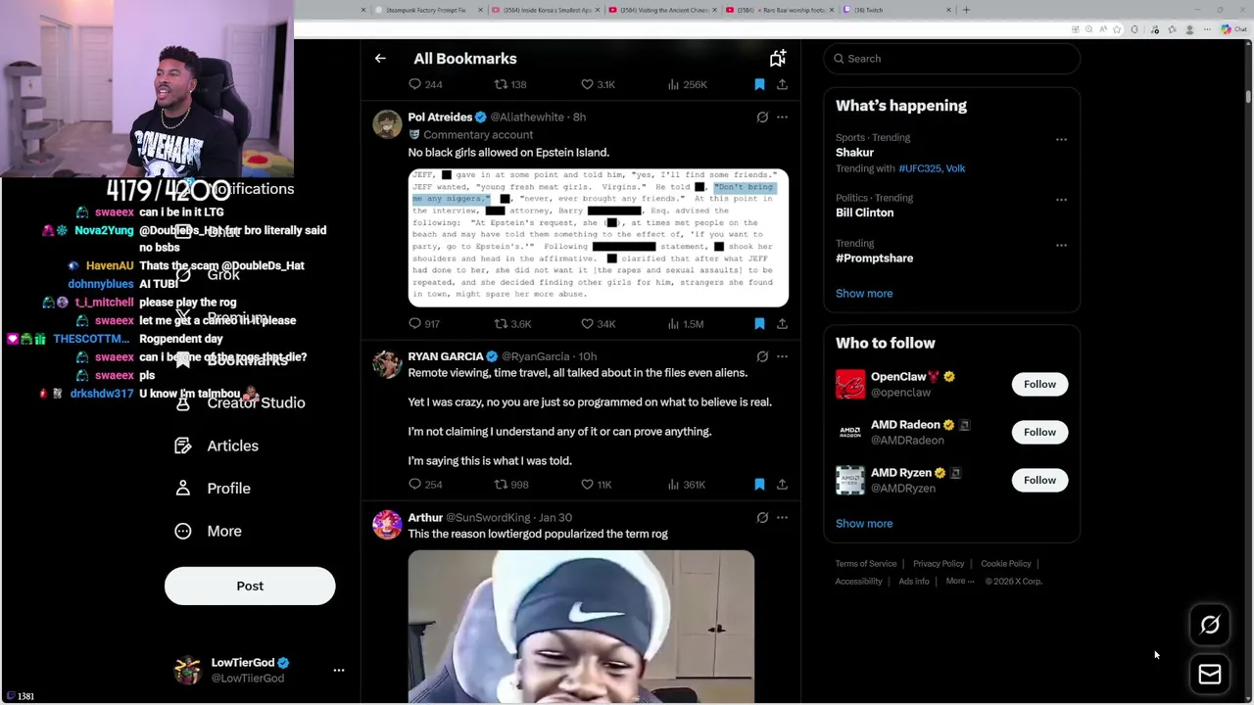1254x705 pixels.
Task: Open Grok icon on Pol Atreides post
Action: point(762,117)
